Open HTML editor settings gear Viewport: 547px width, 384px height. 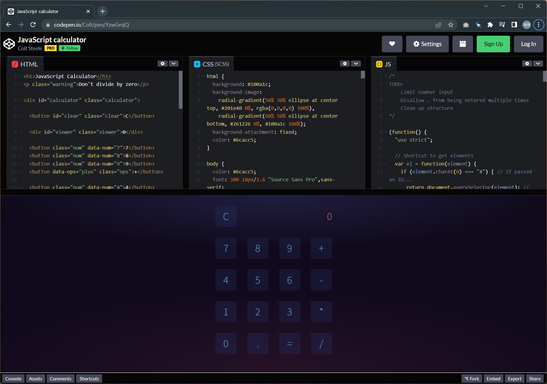click(162, 64)
